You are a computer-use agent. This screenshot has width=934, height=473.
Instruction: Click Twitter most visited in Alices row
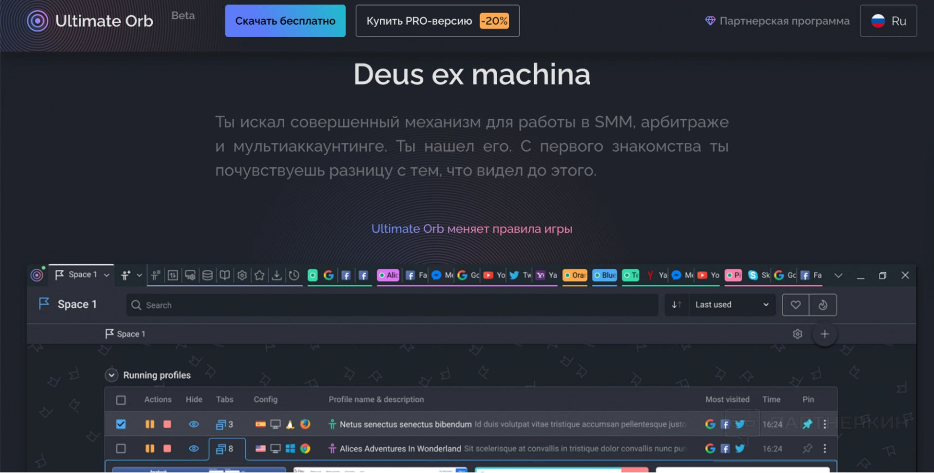740,449
